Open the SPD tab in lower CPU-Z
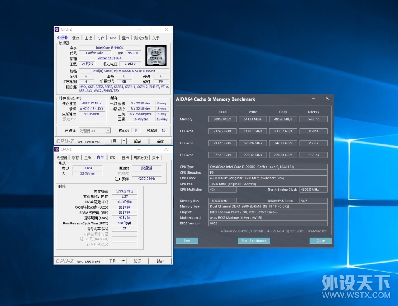Viewport: 398px width, 306px height. click(x=113, y=158)
